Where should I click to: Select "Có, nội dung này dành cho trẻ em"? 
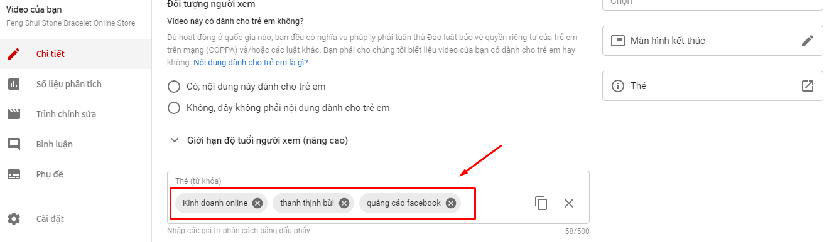(x=175, y=87)
